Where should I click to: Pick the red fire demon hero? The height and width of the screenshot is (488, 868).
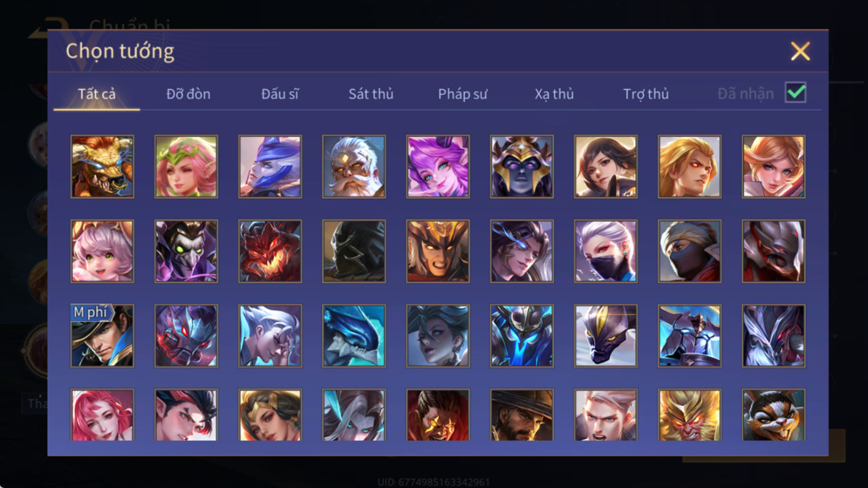coord(270,251)
